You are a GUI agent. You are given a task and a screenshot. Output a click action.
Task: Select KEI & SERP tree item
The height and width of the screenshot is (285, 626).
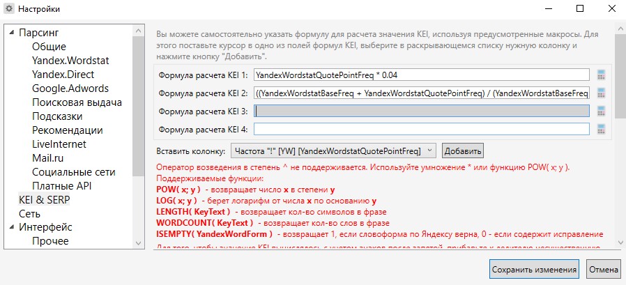pos(44,200)
